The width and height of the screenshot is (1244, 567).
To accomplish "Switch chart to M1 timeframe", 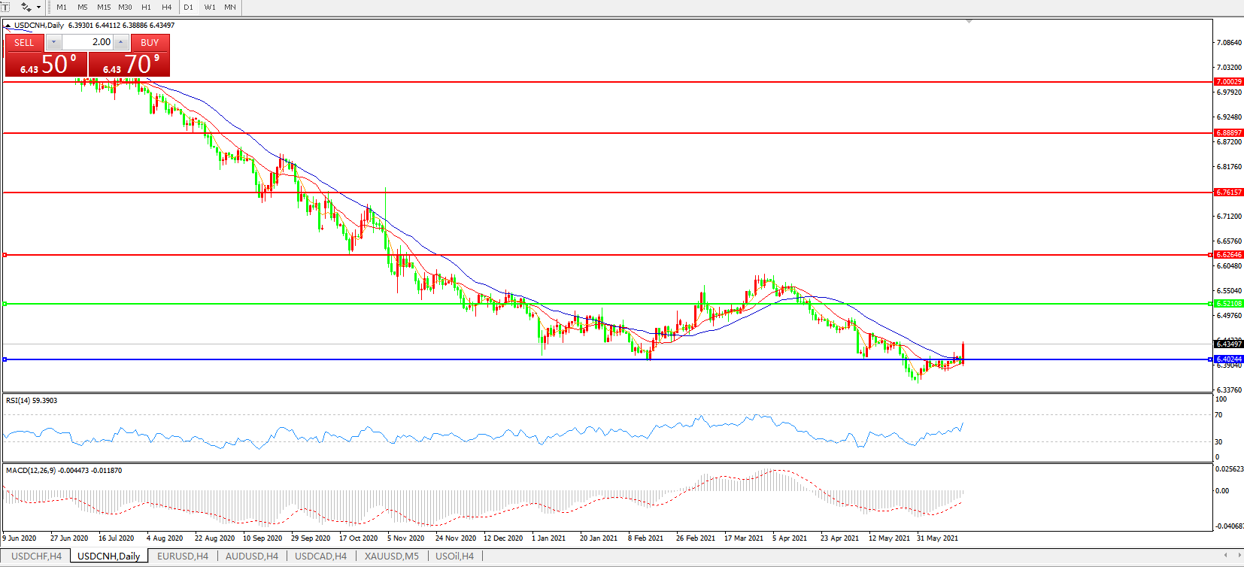I will coord(62,7).
